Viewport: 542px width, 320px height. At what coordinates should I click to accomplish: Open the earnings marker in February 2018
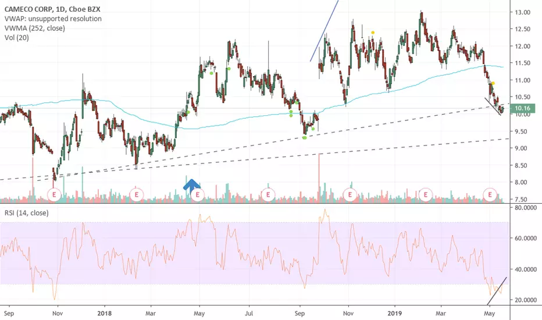tap(137, 195)
